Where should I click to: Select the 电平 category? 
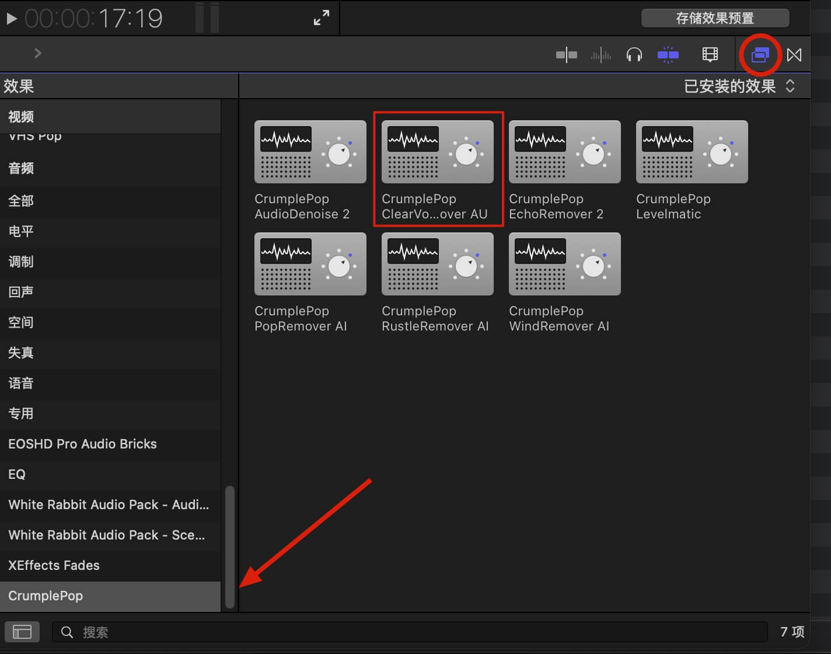[x=110, y=231]
